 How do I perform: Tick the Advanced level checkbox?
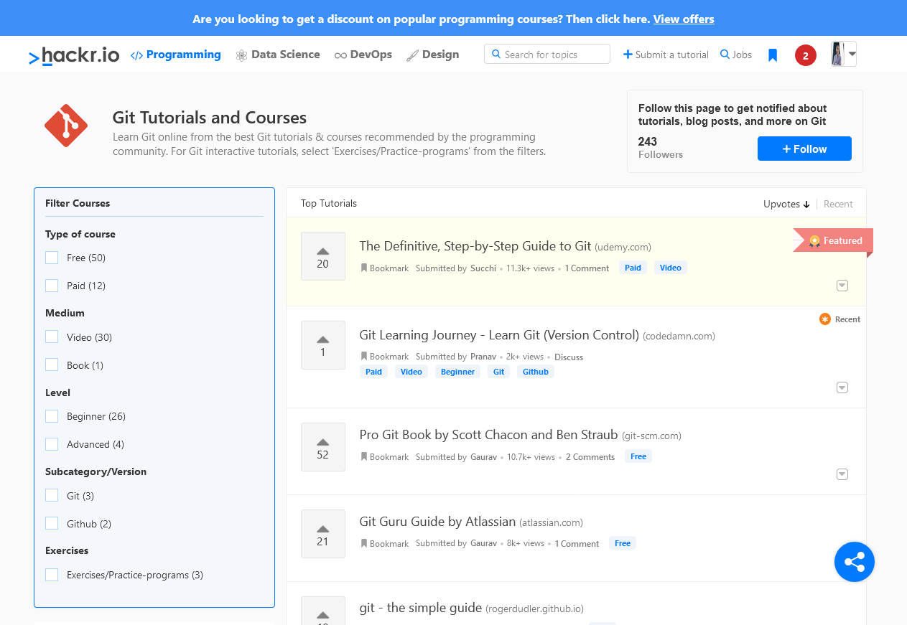[x=52, y=444]
